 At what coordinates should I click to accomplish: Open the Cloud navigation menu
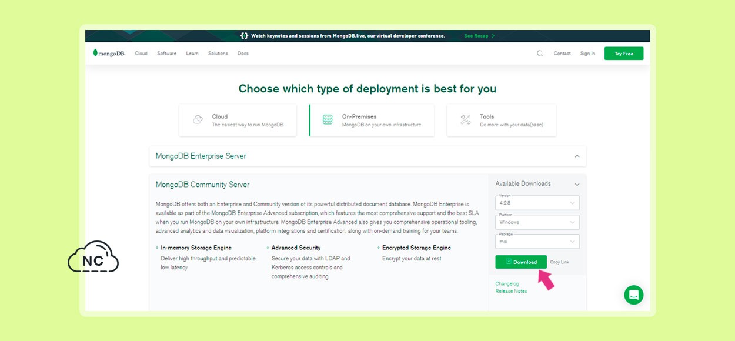(141, 54)
